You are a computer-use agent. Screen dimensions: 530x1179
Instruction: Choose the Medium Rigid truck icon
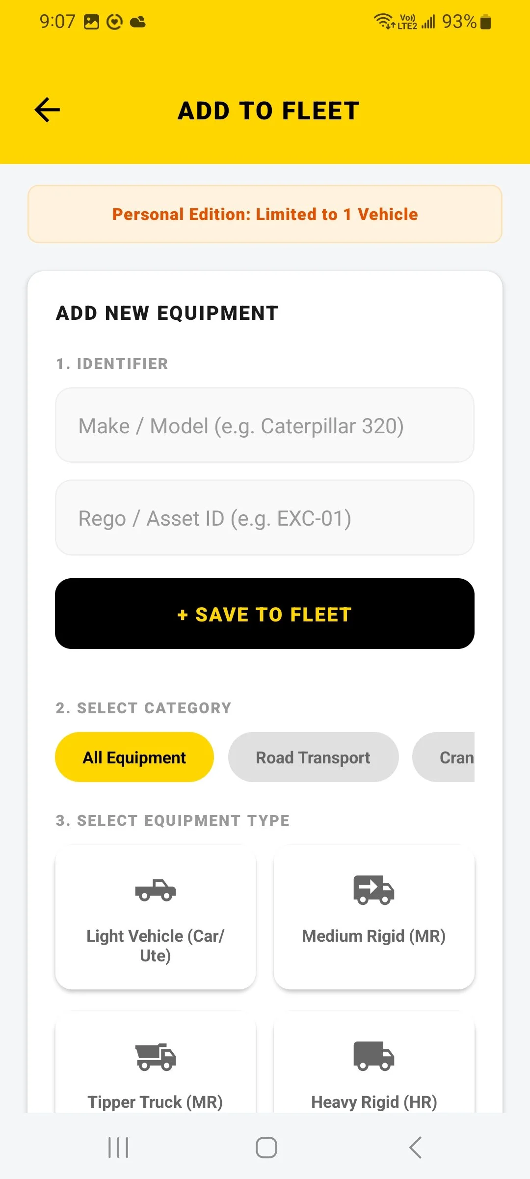374,890
